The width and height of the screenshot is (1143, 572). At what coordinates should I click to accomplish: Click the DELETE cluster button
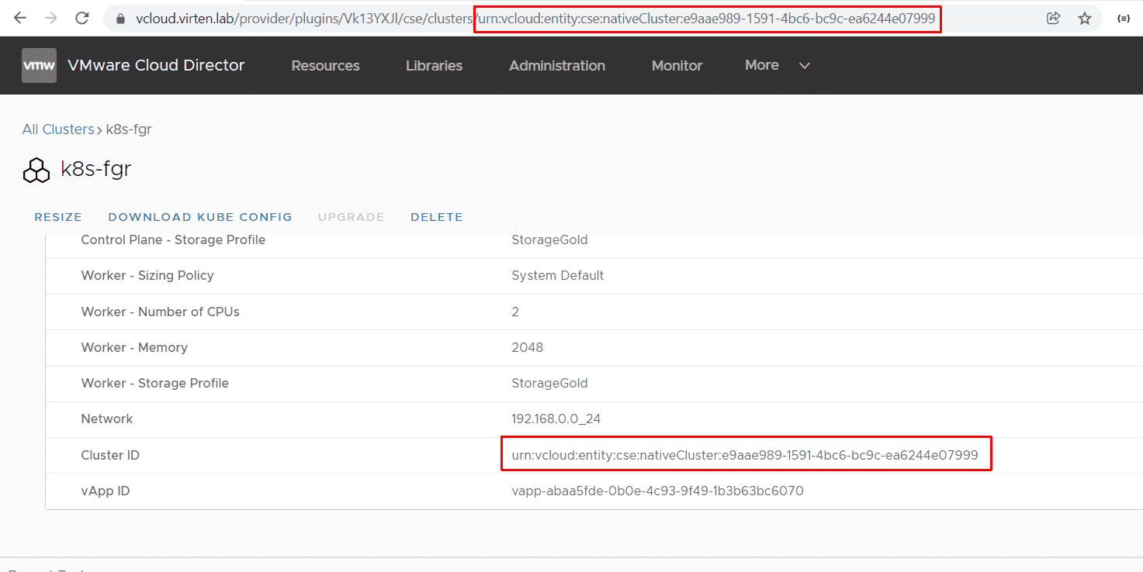click(437, 217)
